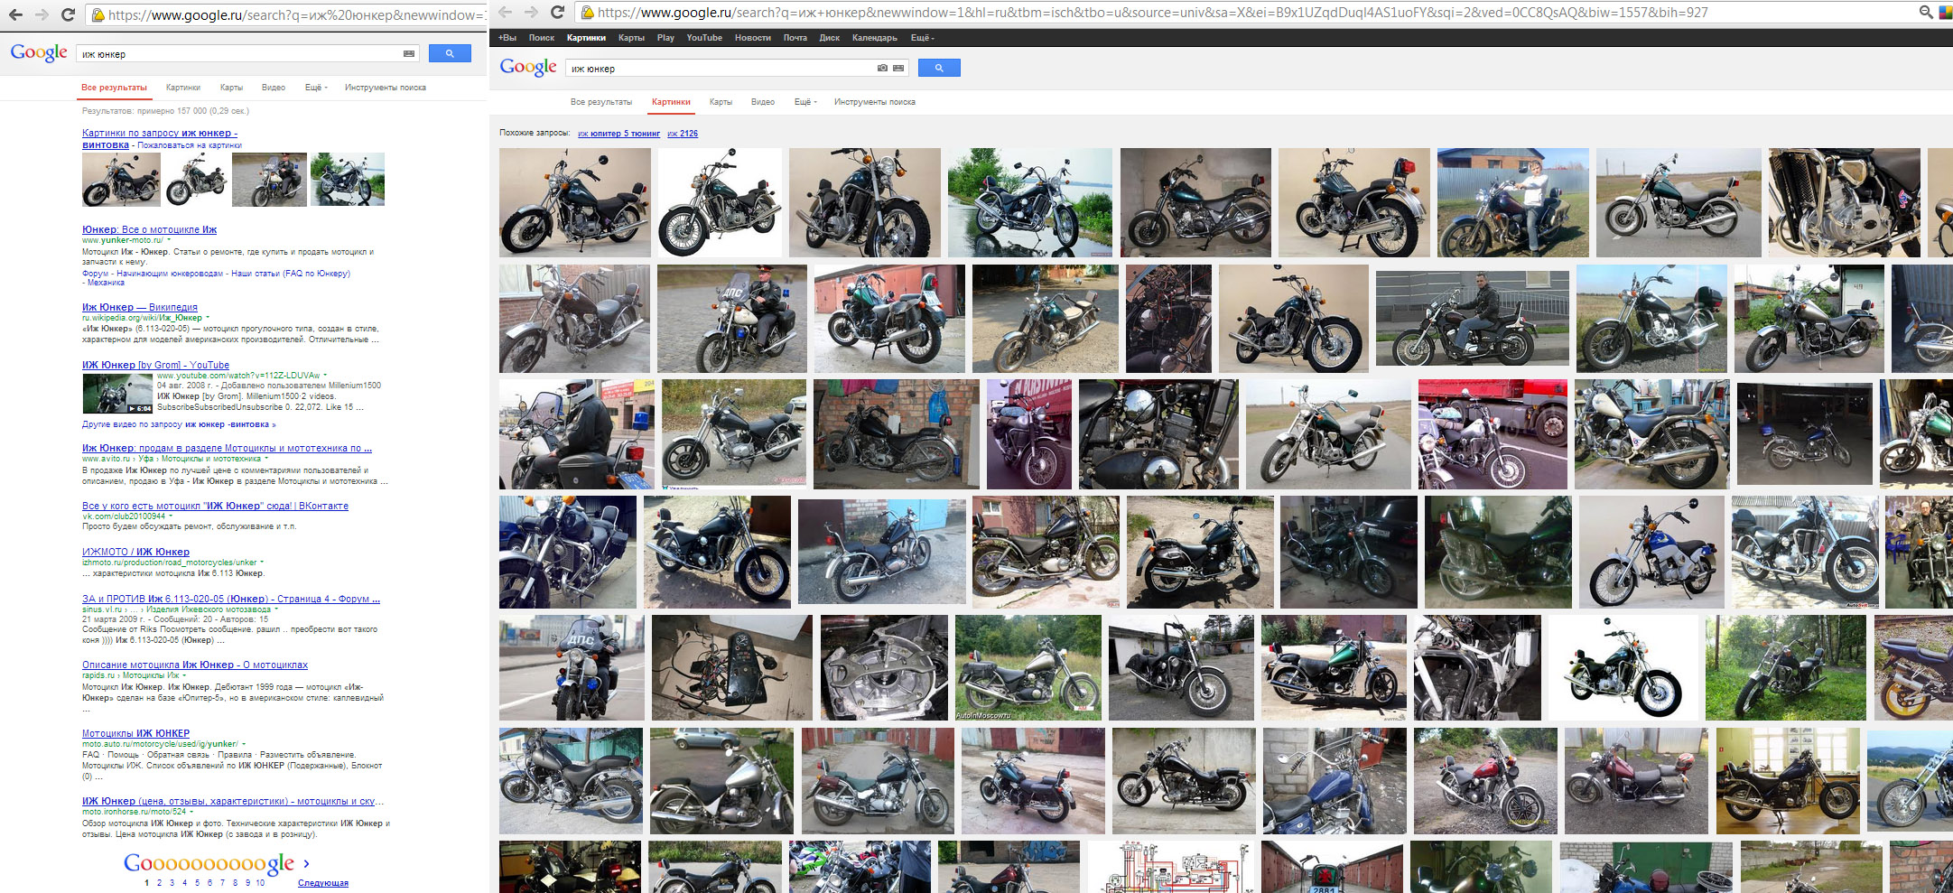Screen dimensions: 1953x893
Task: Click the back arrow in the left browser window
Action: coord(15,14)
